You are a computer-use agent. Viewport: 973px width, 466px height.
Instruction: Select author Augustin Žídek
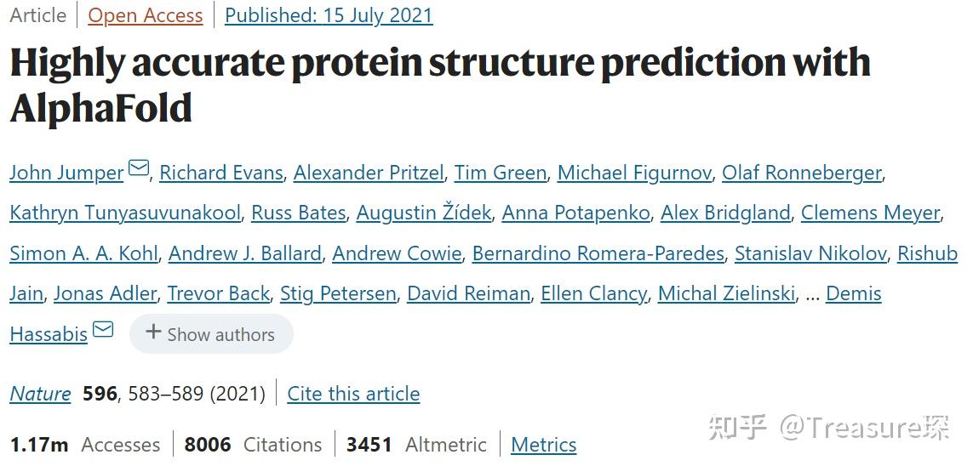click(423, 213)
